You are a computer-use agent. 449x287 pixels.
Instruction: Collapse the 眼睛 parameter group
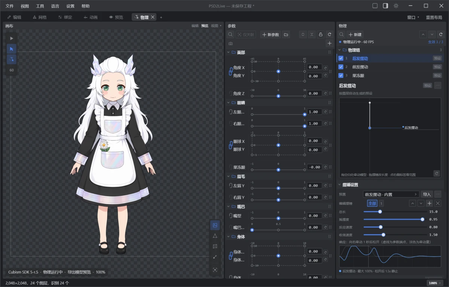pyautogui.click(x=229, y=103)
